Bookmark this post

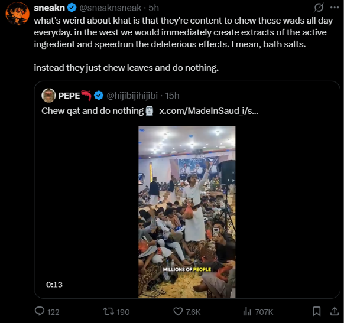click(317, 311)
